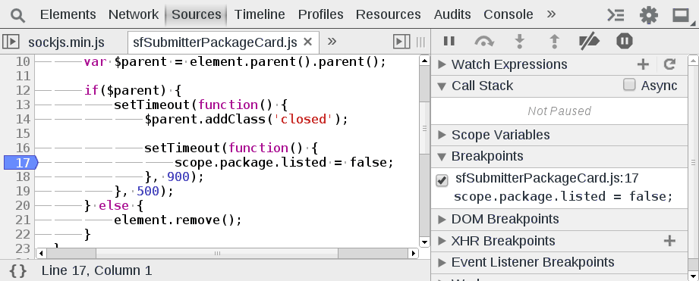
Task: Click the value 500 on line 19
Action: (148, 191)
